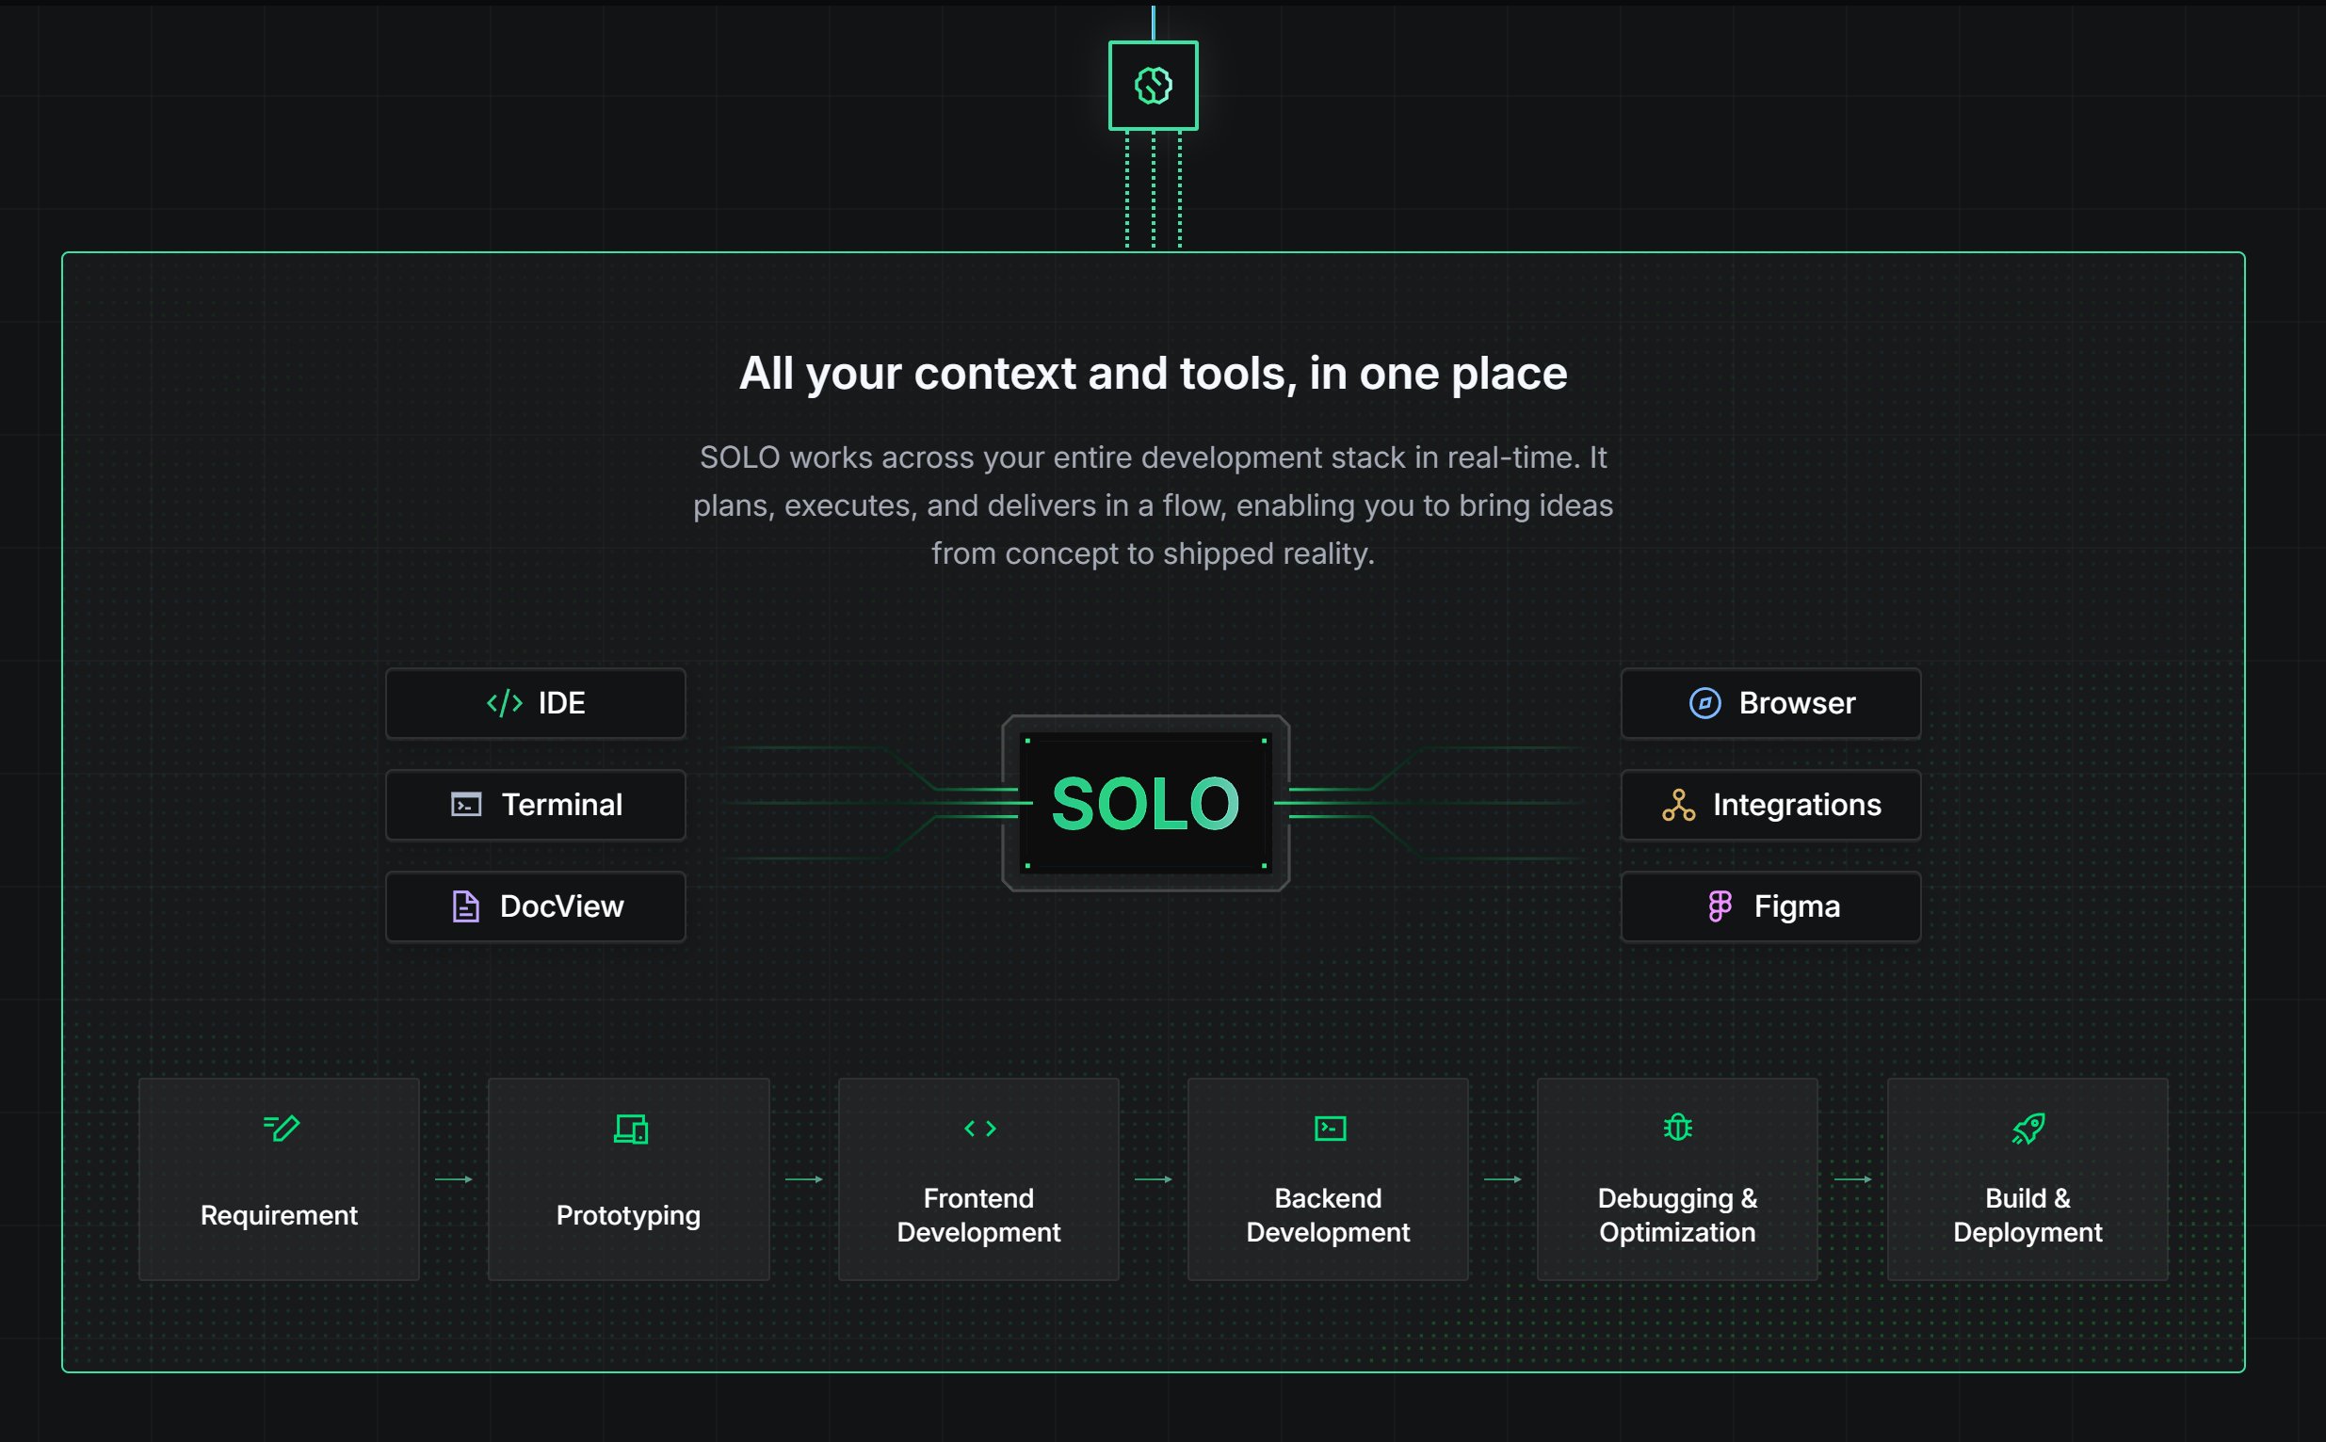Click the green hub icon at top

(x=1153, y=86)
